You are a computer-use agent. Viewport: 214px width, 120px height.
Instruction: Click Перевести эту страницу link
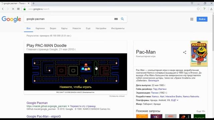[83, 106]
